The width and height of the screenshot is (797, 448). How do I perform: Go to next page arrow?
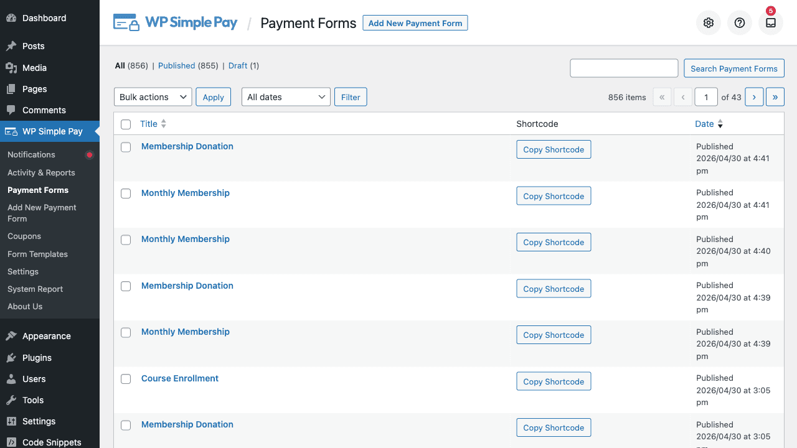click(754, 97)
